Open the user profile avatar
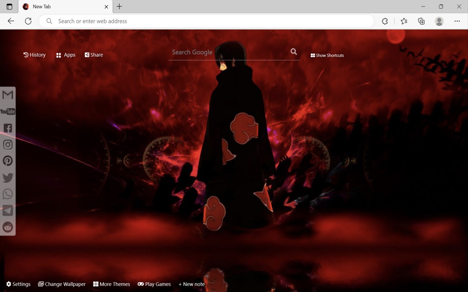The height and width of the screenshot is (292, 468). [439, 21]
